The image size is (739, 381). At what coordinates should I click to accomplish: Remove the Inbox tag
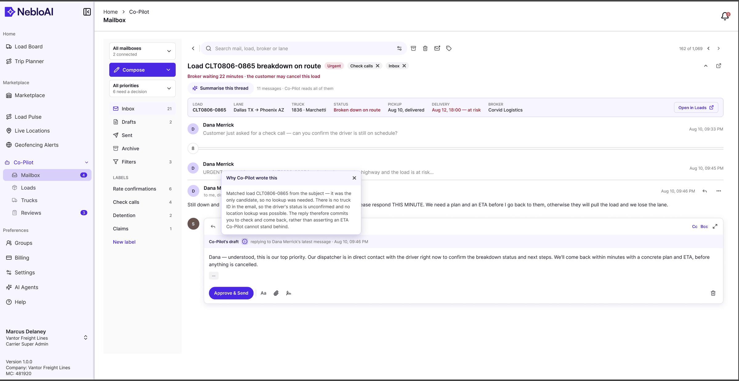[404, 66]
